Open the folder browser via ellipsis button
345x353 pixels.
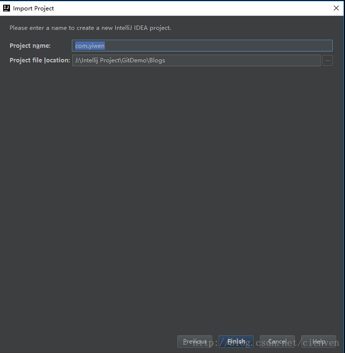(327, 60)
